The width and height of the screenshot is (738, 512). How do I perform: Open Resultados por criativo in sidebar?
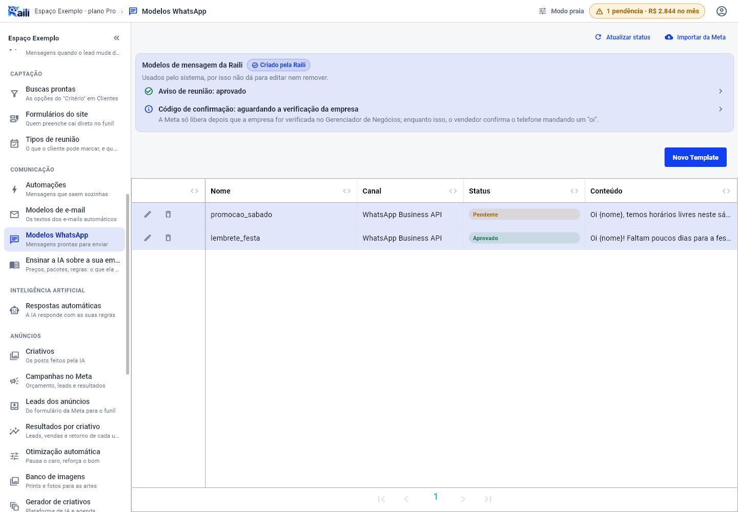click(65, 431)
